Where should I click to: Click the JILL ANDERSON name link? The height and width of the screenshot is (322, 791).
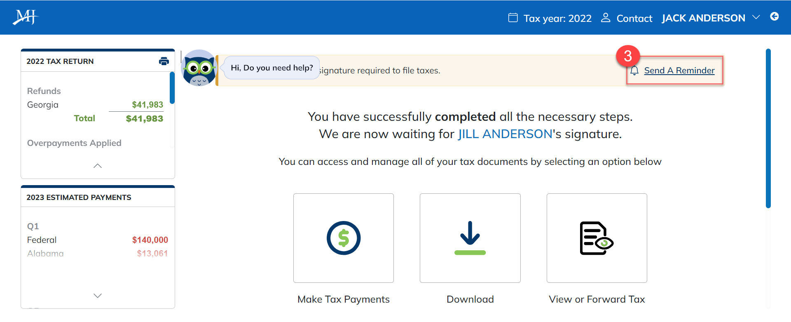tap(505, 134)
